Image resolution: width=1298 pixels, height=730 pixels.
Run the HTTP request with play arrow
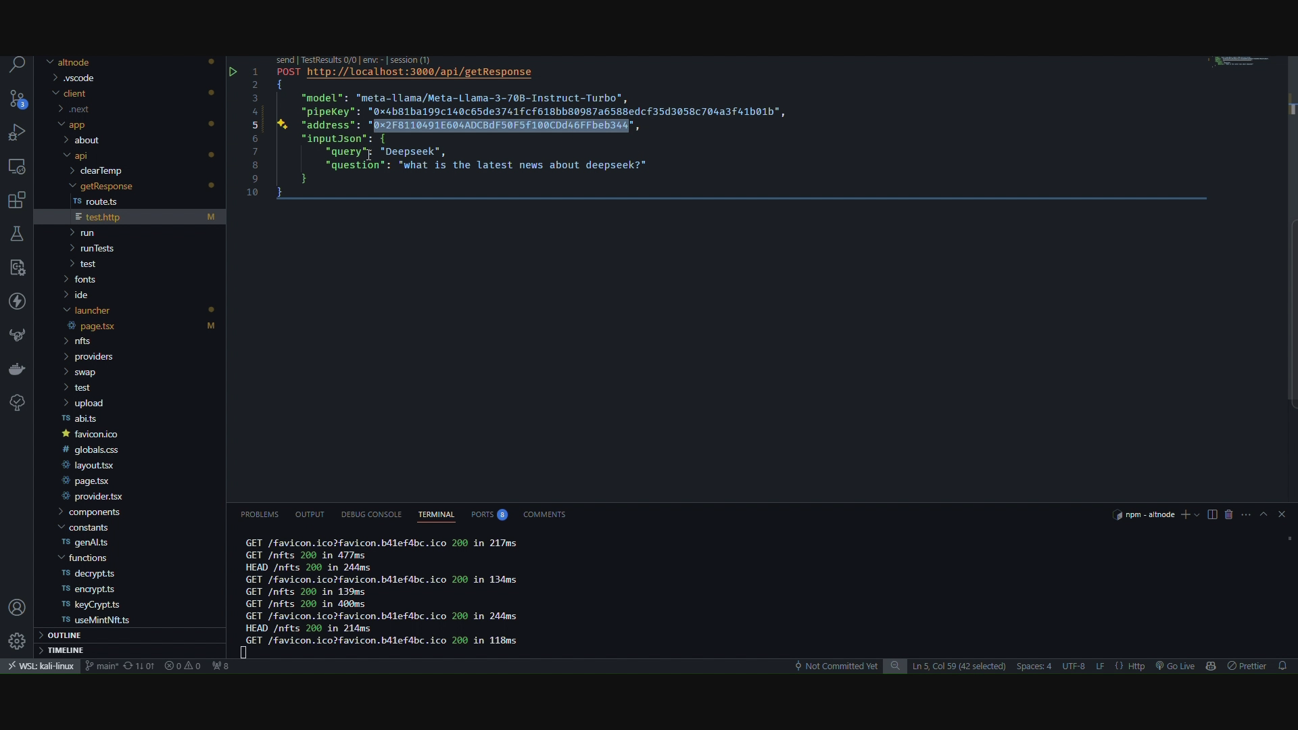pos(233,72)
